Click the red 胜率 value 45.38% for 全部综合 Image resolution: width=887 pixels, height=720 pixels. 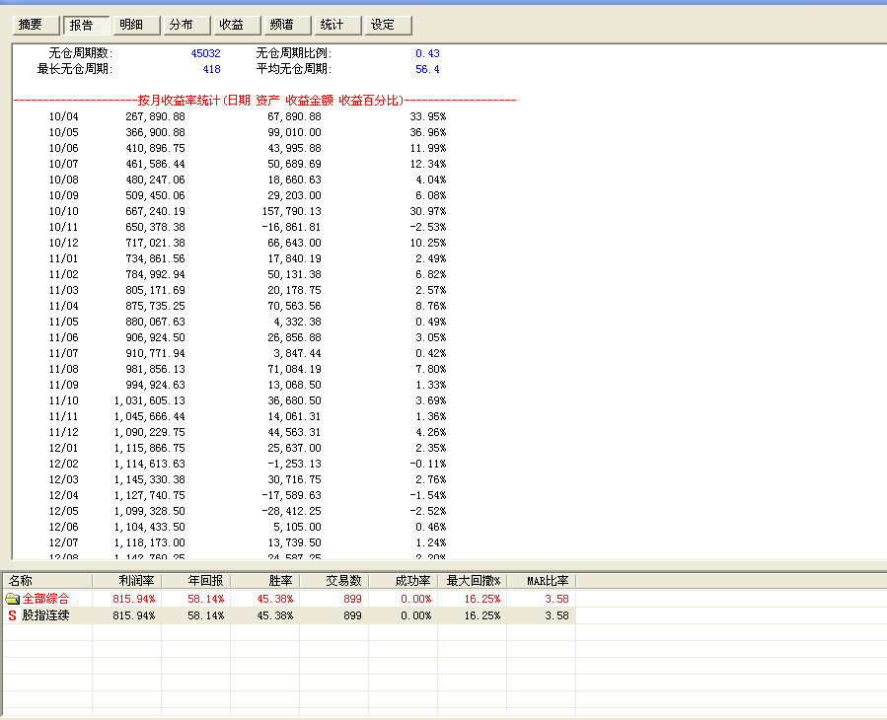(x=275, y=599)
